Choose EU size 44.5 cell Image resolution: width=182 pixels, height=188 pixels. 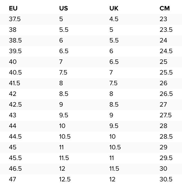[x=15, y=137]
